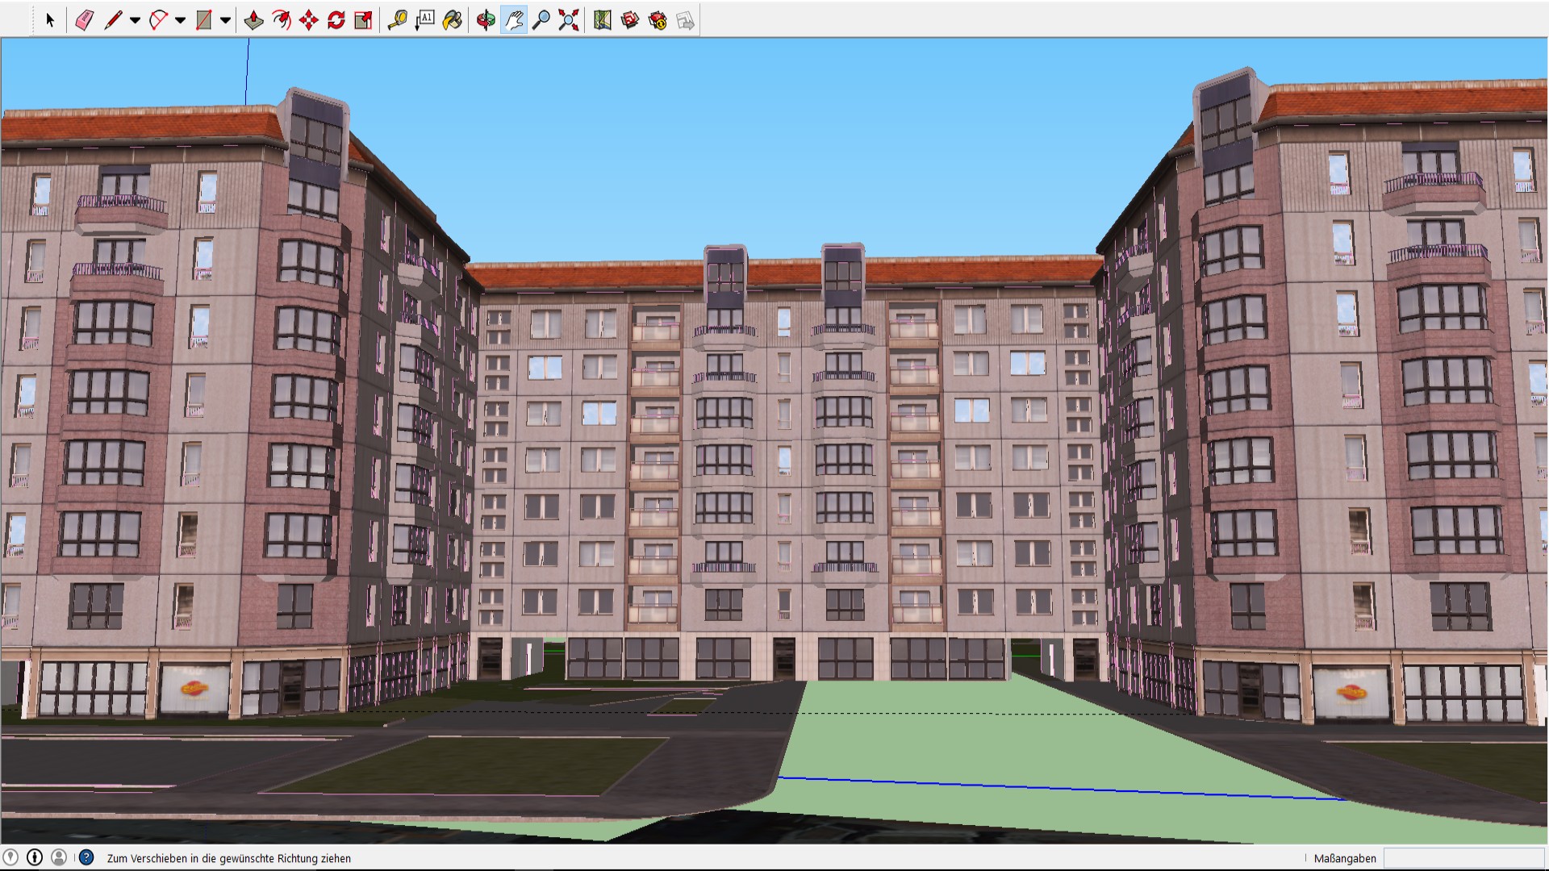The image size is (1549, 871).
Task: Activate the Move tool with red arrows
Action: (308, 20)
